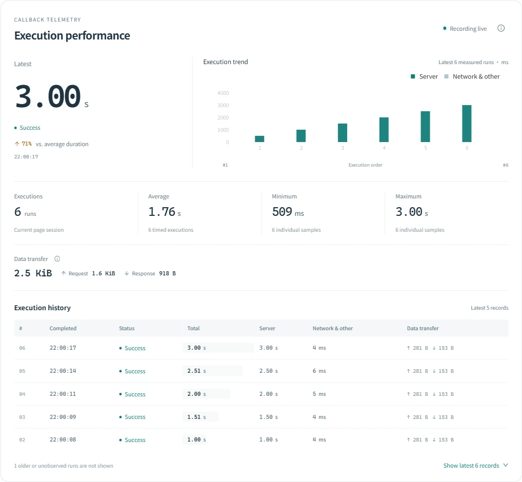Click the Latest 5 records label
This screenshot has height=482, width=522.
click(x=489, y=308)
